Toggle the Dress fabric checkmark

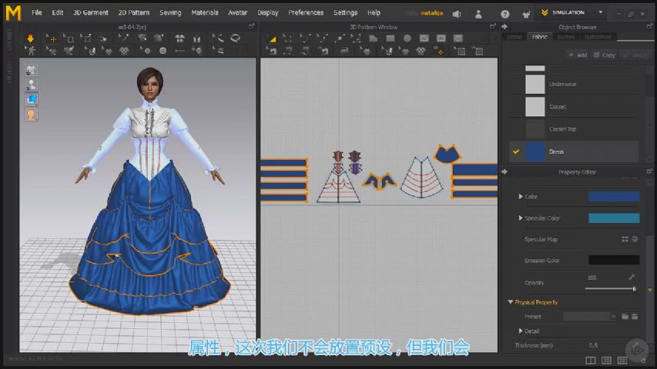point(516,151)
